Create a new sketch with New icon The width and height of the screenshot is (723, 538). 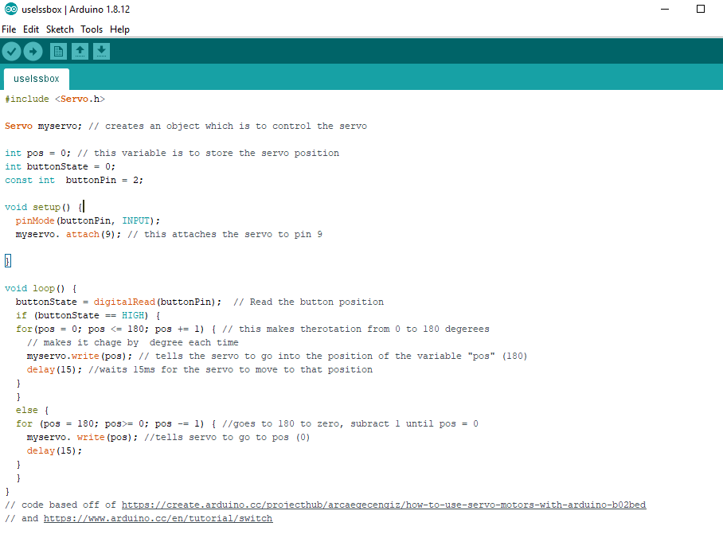tap(58, 52)
